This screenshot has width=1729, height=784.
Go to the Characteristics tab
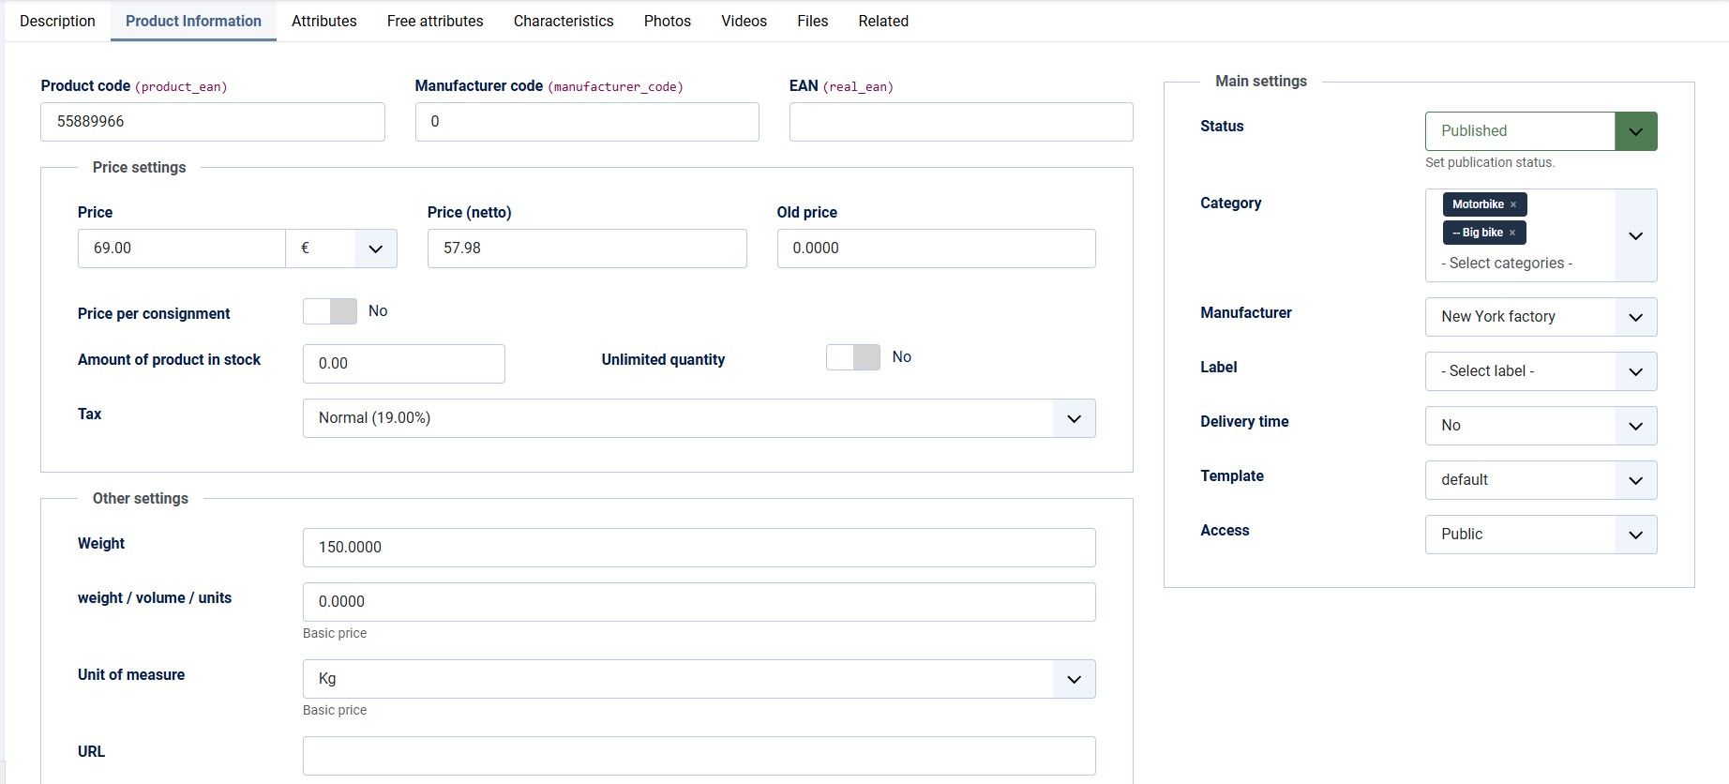[563, 21]
